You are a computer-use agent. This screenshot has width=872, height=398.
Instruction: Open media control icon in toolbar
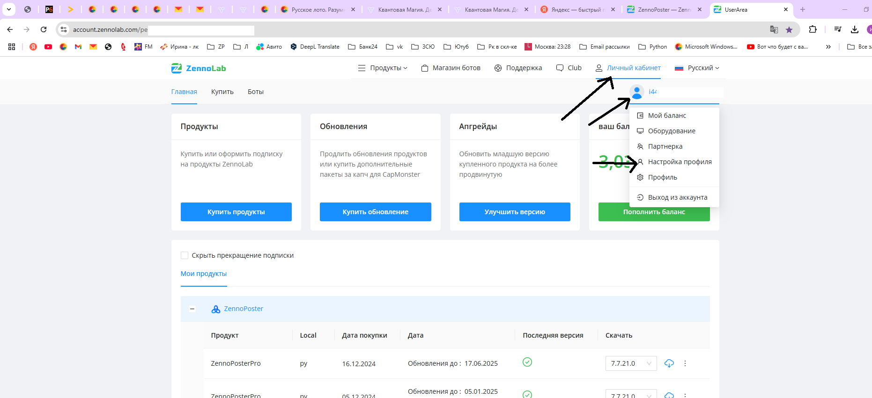tap(838, 29)
